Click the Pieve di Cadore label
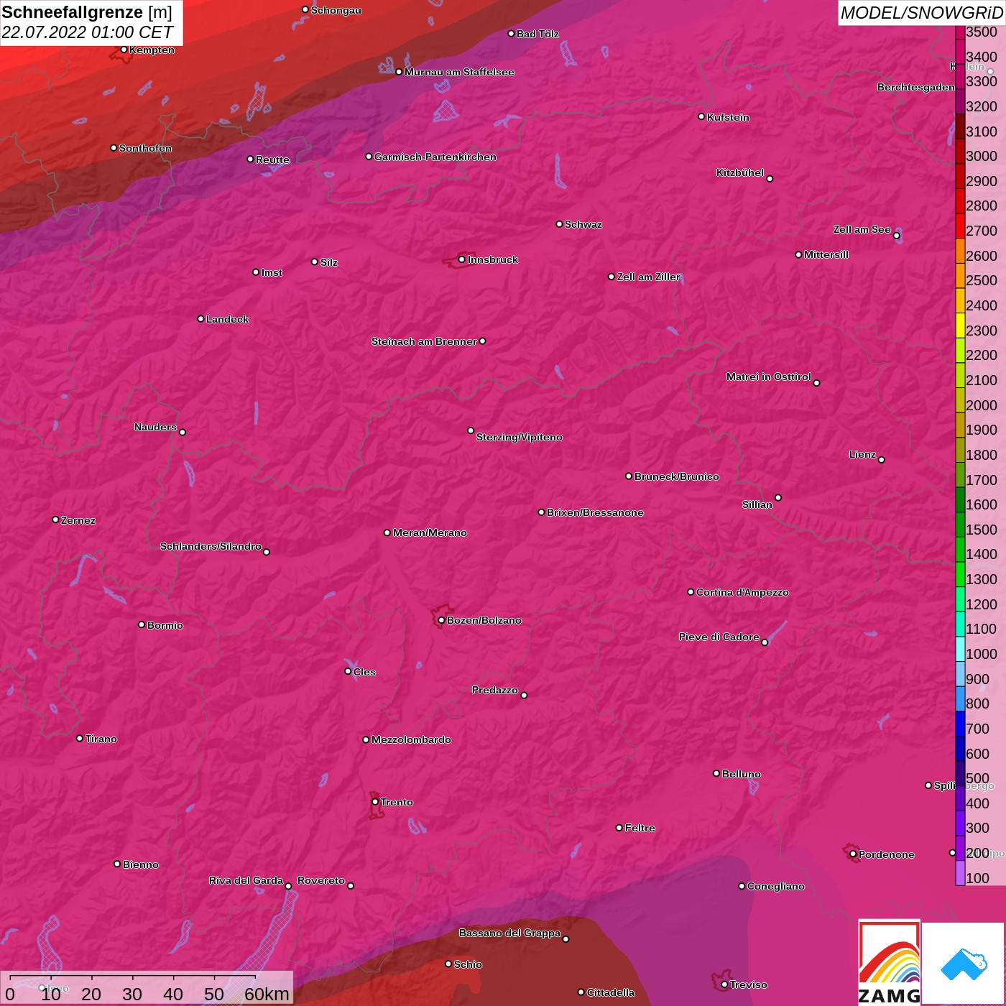Screen dimensions: 1006x1006 coord(719,637)
